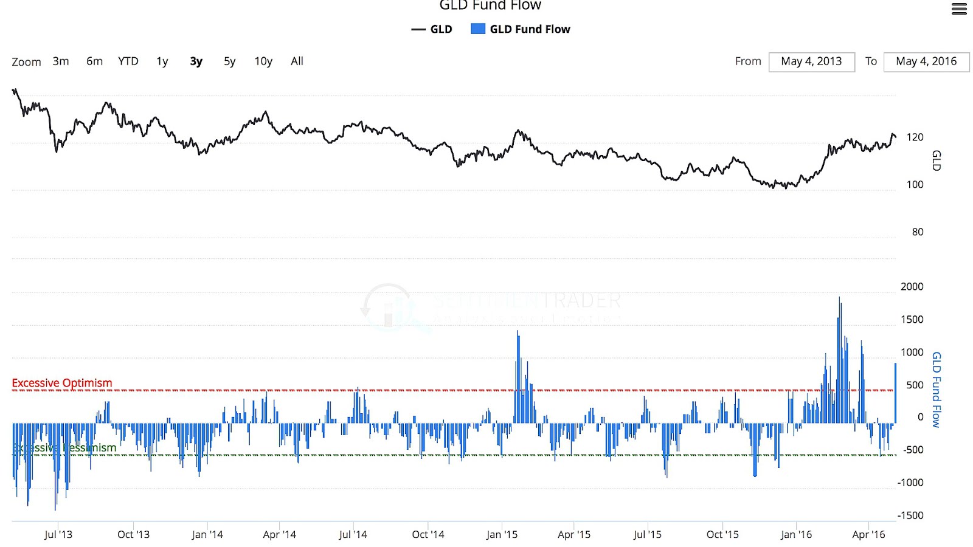
Task: Switch to the 1y zoom range
Action: pos(162,61)
